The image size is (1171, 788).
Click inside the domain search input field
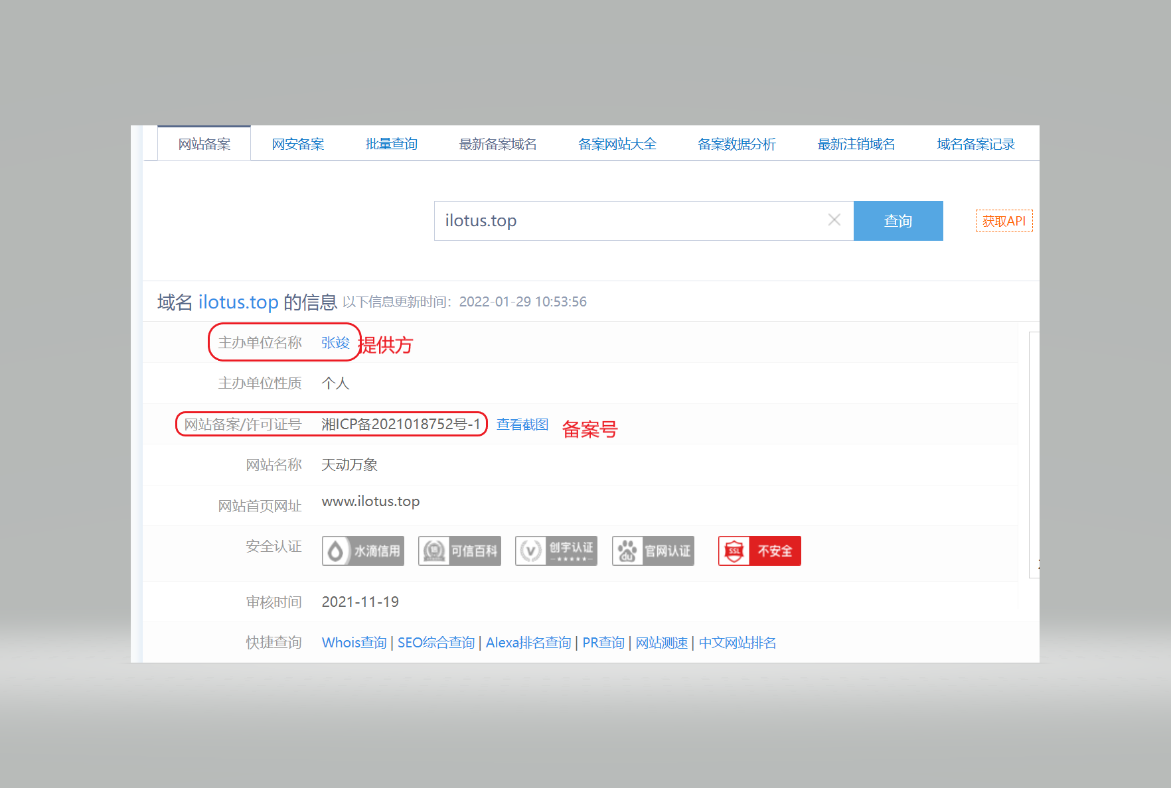click(631, 220)
